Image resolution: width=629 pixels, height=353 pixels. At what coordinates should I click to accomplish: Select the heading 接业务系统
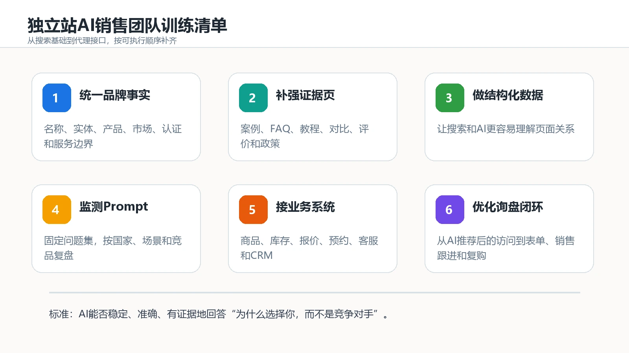[x=305, y=207]
